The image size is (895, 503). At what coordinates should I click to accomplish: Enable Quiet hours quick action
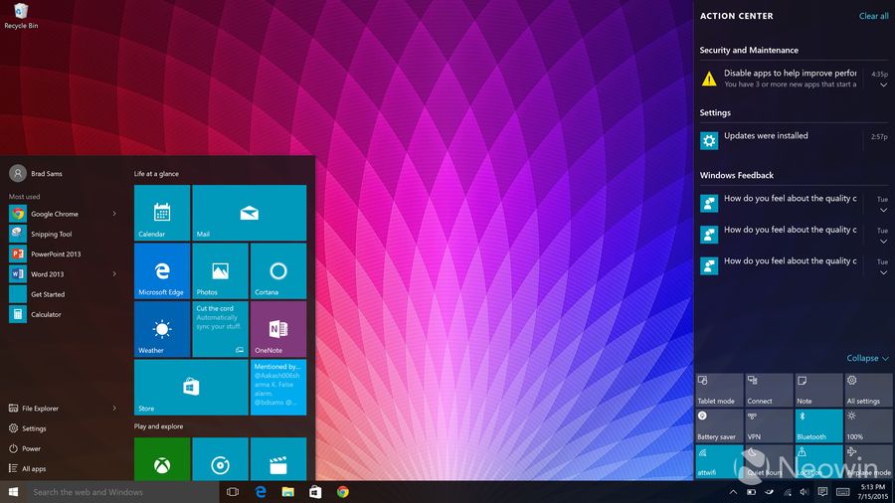(769, 461)
